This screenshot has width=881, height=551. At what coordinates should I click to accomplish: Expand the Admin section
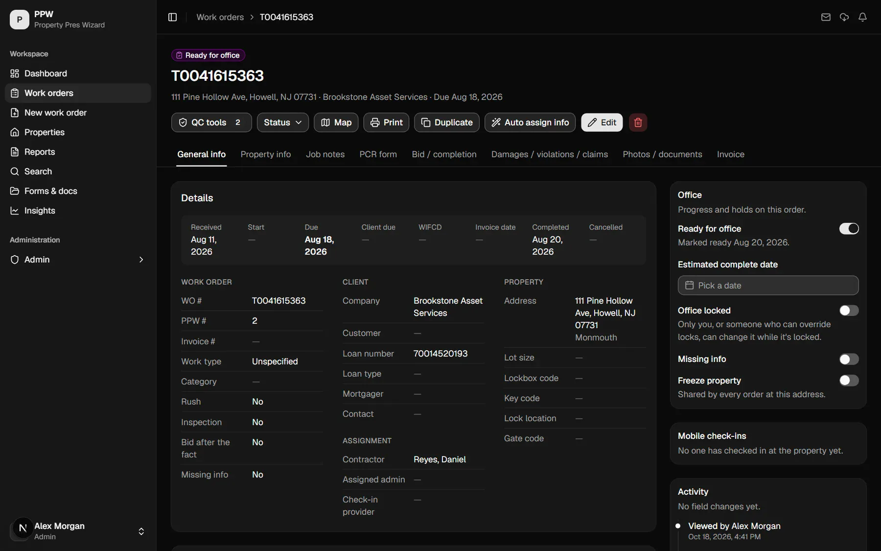pos(78,259)
